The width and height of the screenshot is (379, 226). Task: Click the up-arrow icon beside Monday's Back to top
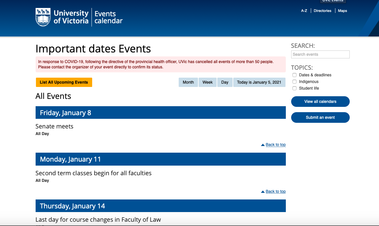263,192
